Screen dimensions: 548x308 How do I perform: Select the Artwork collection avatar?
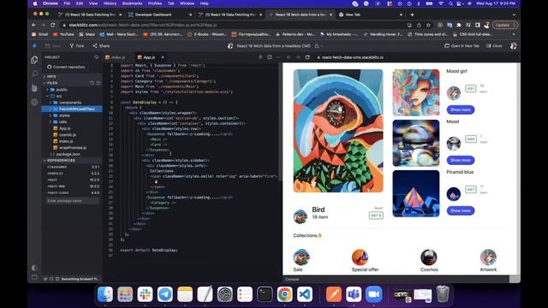(488, 258)
